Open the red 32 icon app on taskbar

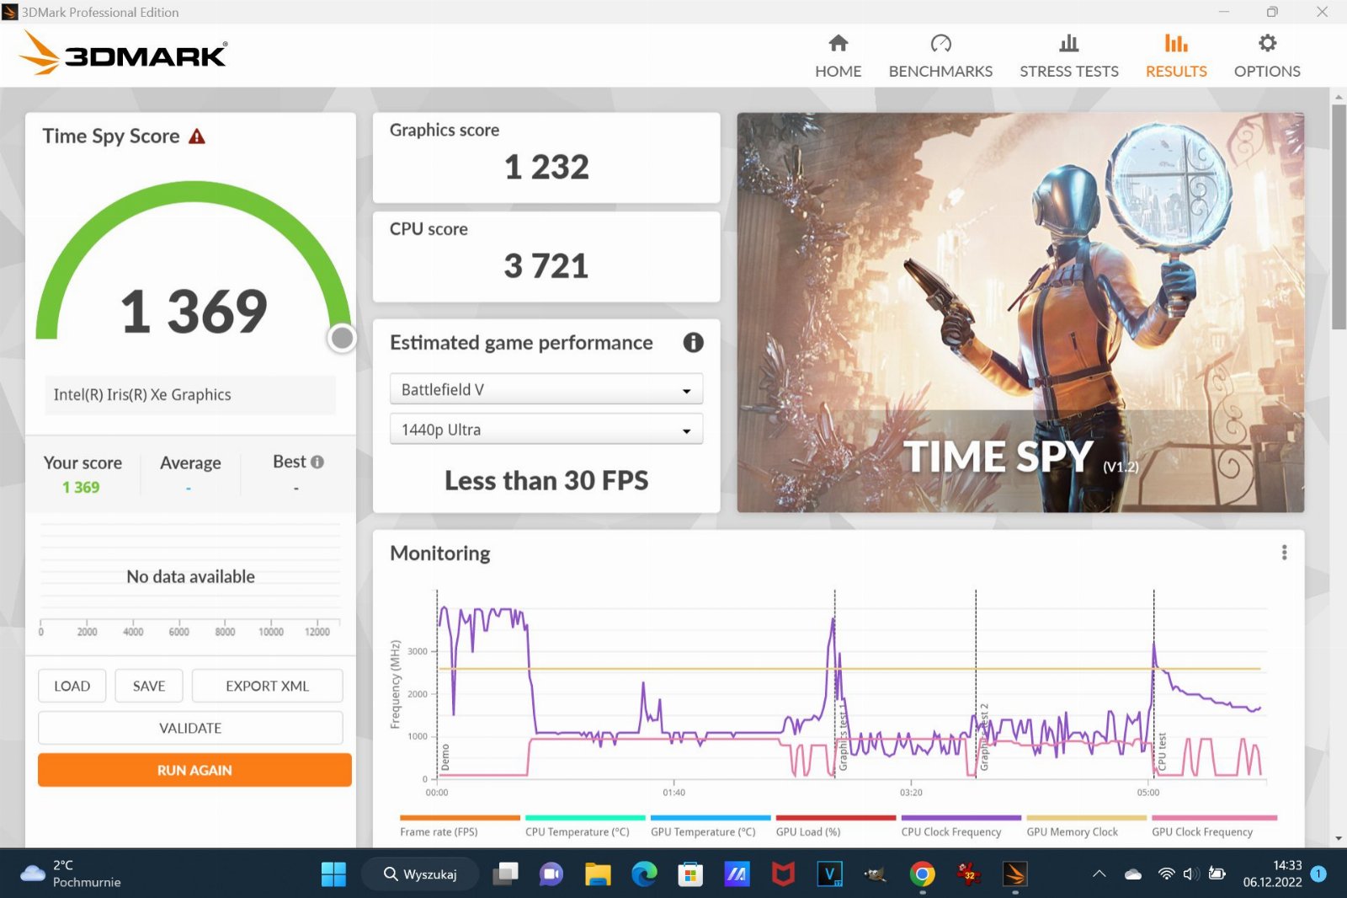pyautogui.click(x=968, y=874)
